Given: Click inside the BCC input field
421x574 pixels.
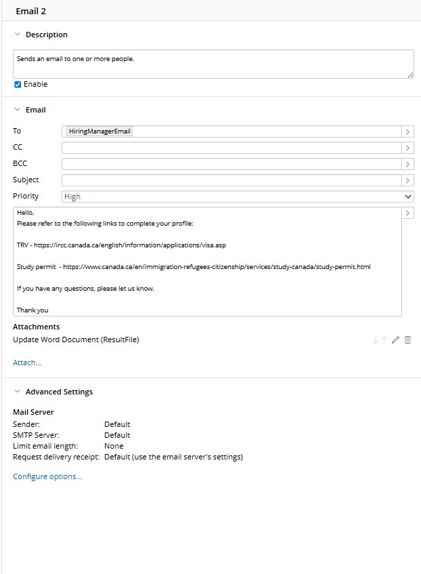Looking at the screenshot, I should click(231, 165).
